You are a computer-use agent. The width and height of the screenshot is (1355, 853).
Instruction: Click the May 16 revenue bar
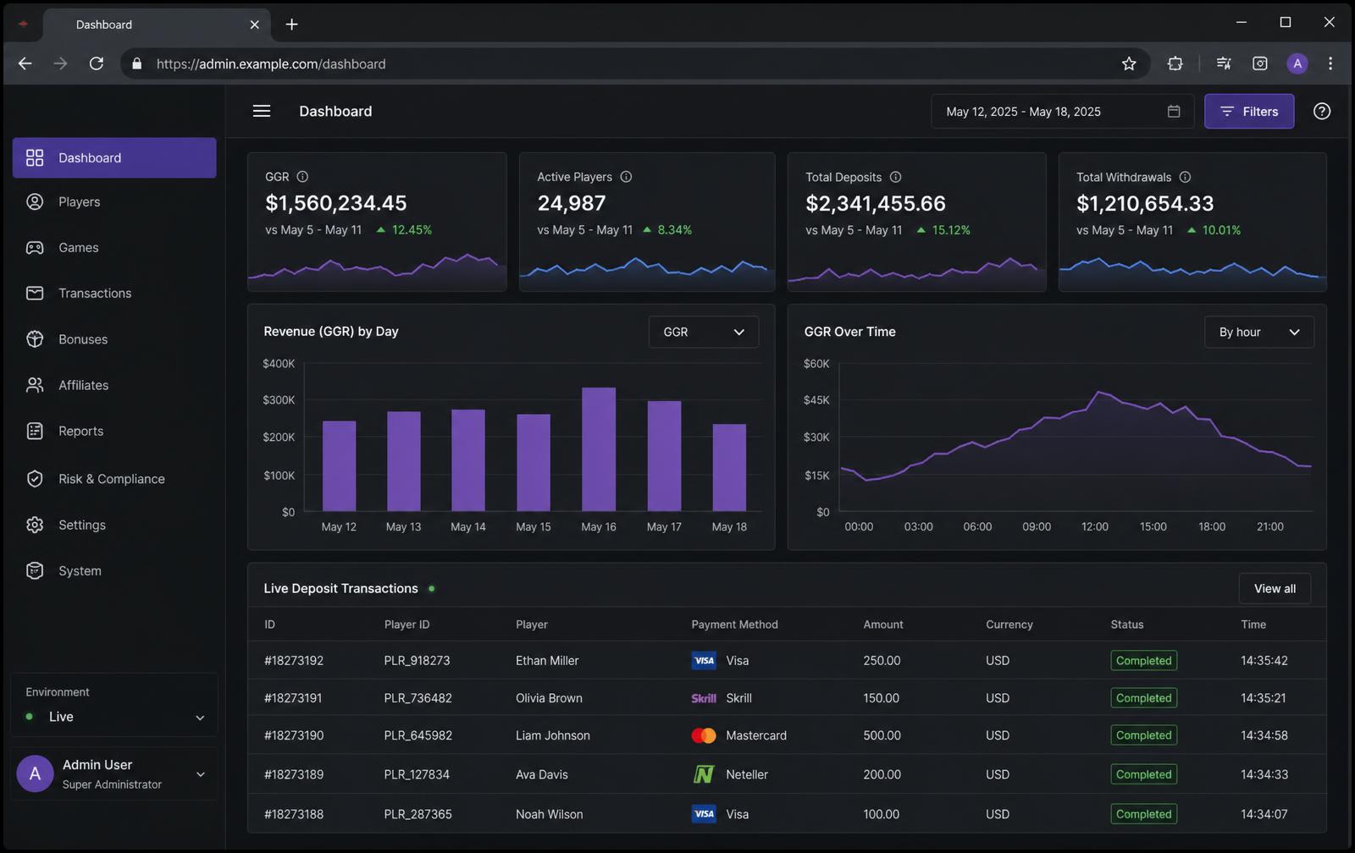(x=599, y=449)
